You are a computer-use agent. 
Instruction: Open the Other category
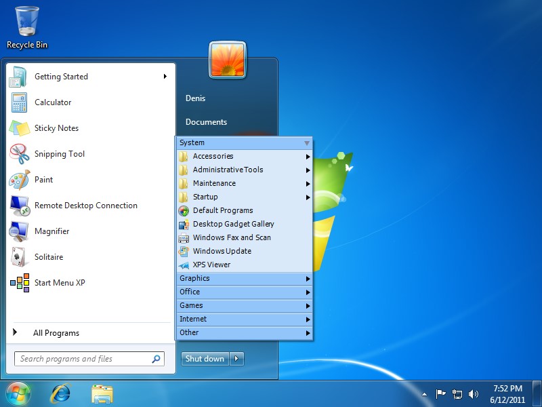[x=245, y=332]
